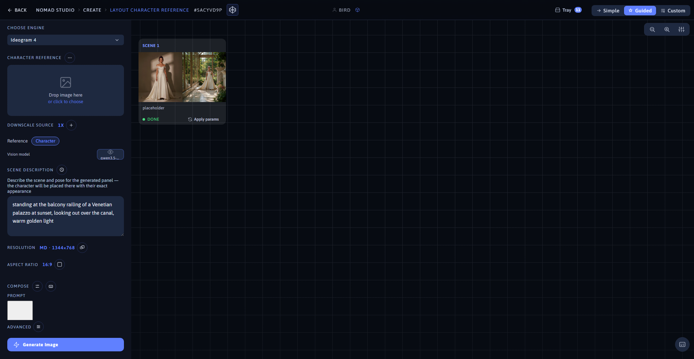Toggle the Character reference chip
Image resolution: width=694 pixels, height=359 pixels.
pos(46,141)
